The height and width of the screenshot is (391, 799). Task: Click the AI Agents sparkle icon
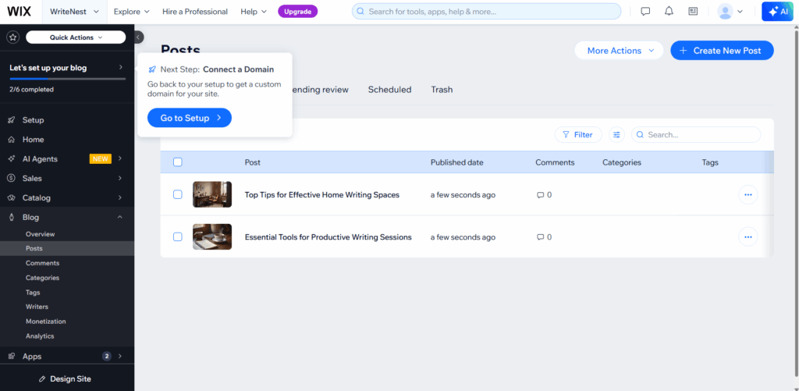point(11,159)
